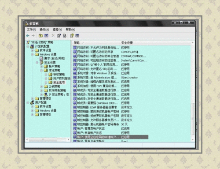Click icon of 系统加密: 使用 FIPS policy

[75, 86]
